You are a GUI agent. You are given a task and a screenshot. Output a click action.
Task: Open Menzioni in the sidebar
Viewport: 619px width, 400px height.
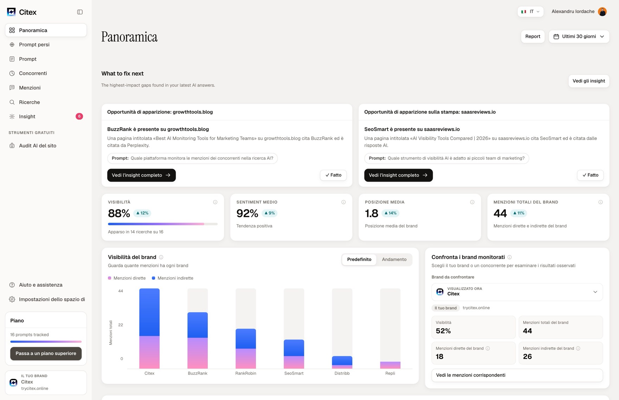[x=46, y=88]
